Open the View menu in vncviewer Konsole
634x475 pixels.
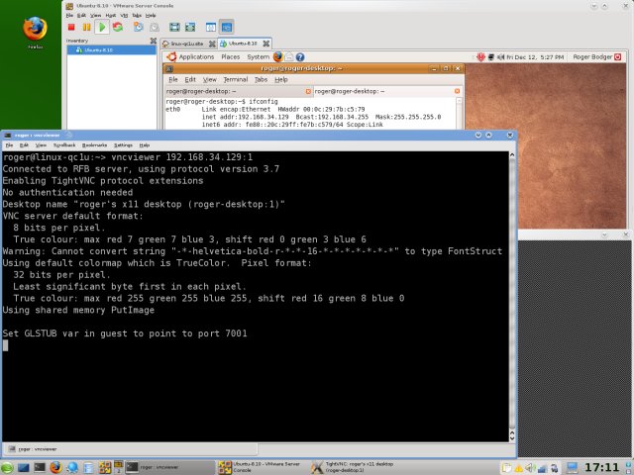click(41, 145)
